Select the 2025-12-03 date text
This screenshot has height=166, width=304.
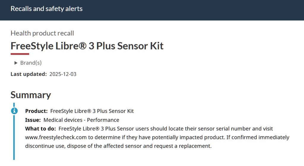tap(63, 74)
